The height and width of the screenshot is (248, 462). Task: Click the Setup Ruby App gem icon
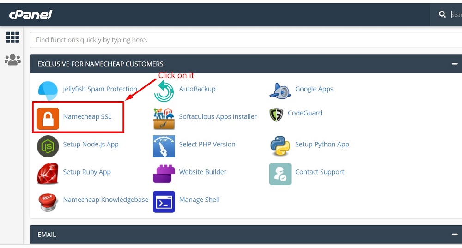pyautogui.click(x=48, y=174)
